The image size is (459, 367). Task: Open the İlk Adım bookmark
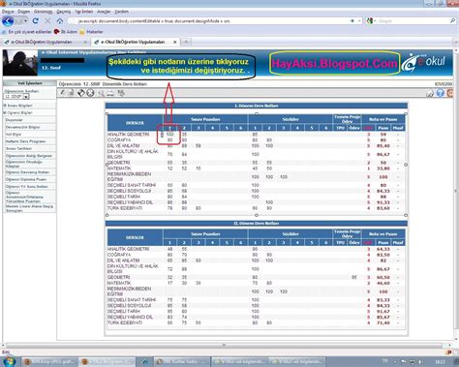coord(66,32)
